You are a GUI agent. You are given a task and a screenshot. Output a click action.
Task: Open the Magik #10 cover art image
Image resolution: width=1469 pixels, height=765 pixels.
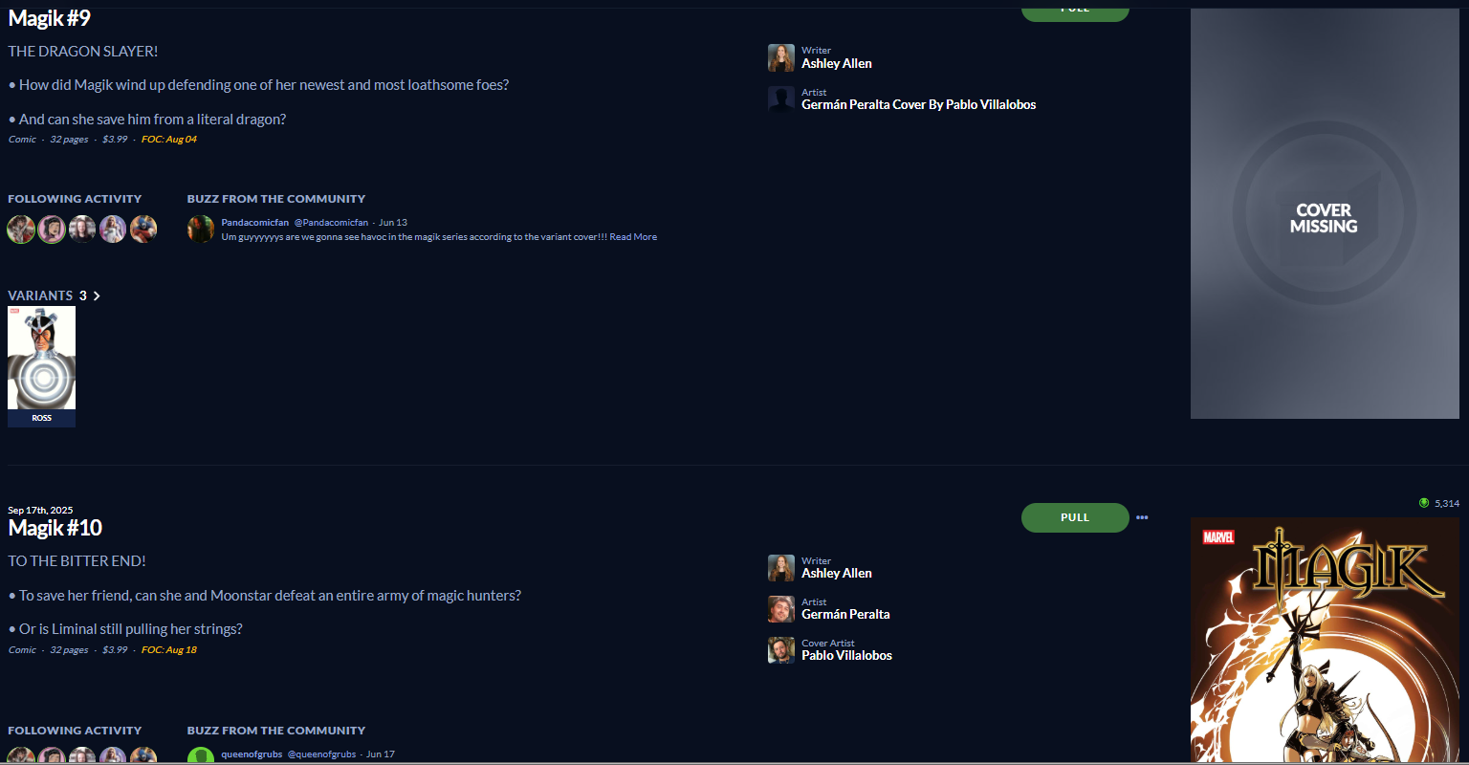[1325, 641]
